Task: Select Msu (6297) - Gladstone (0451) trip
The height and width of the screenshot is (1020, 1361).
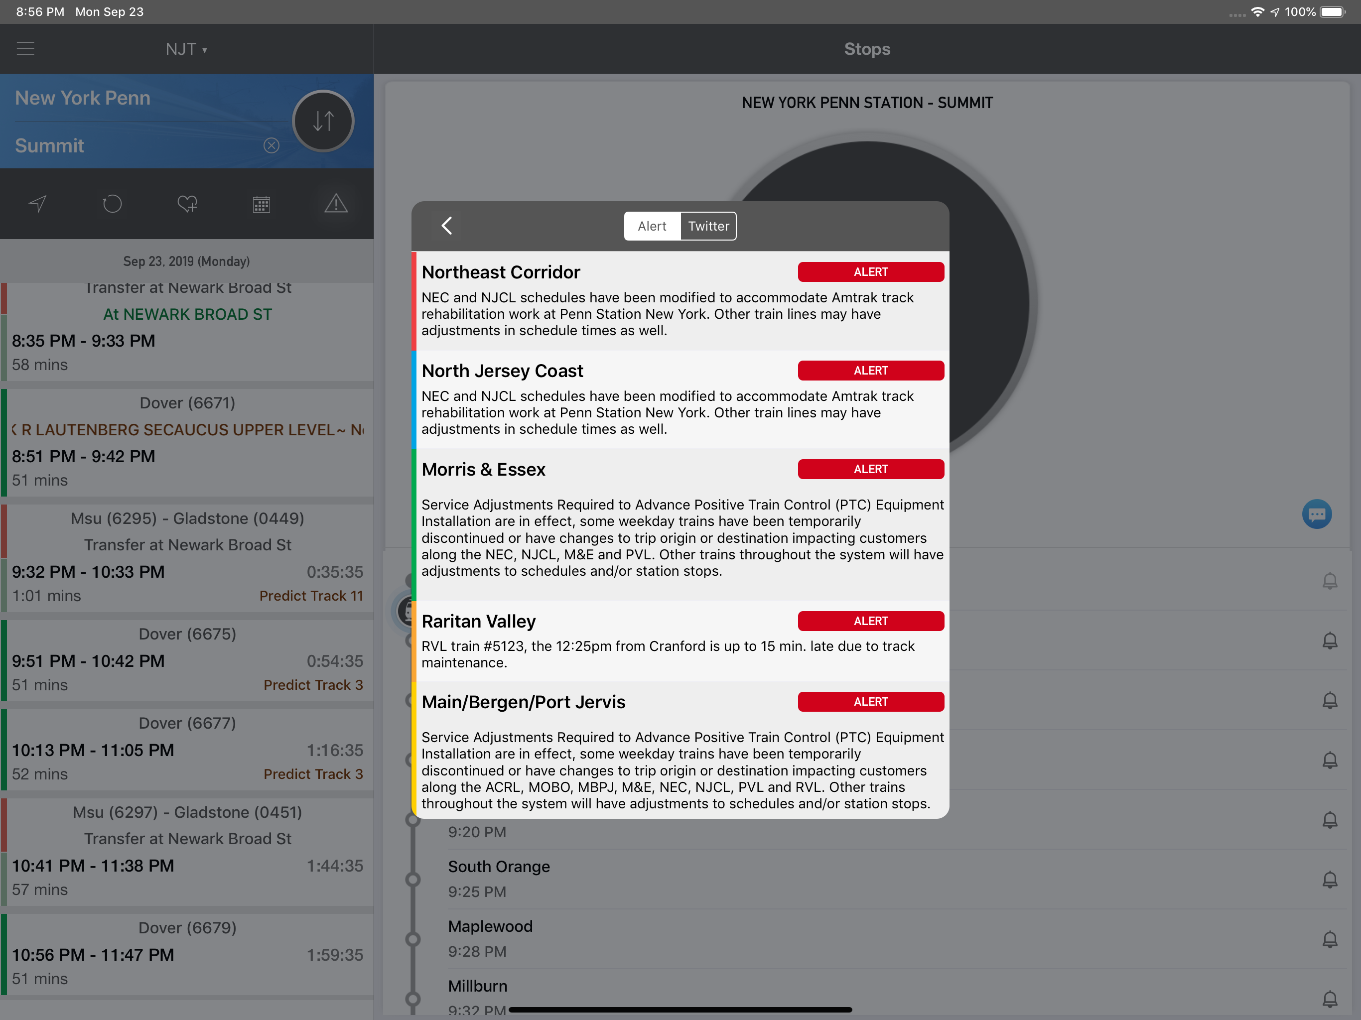Action: (187, 852)
